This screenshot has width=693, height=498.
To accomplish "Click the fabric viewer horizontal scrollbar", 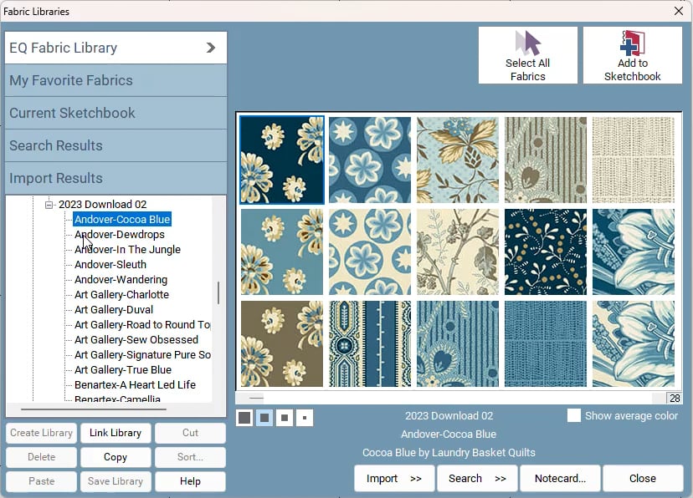I will click(x=451, y=398).
